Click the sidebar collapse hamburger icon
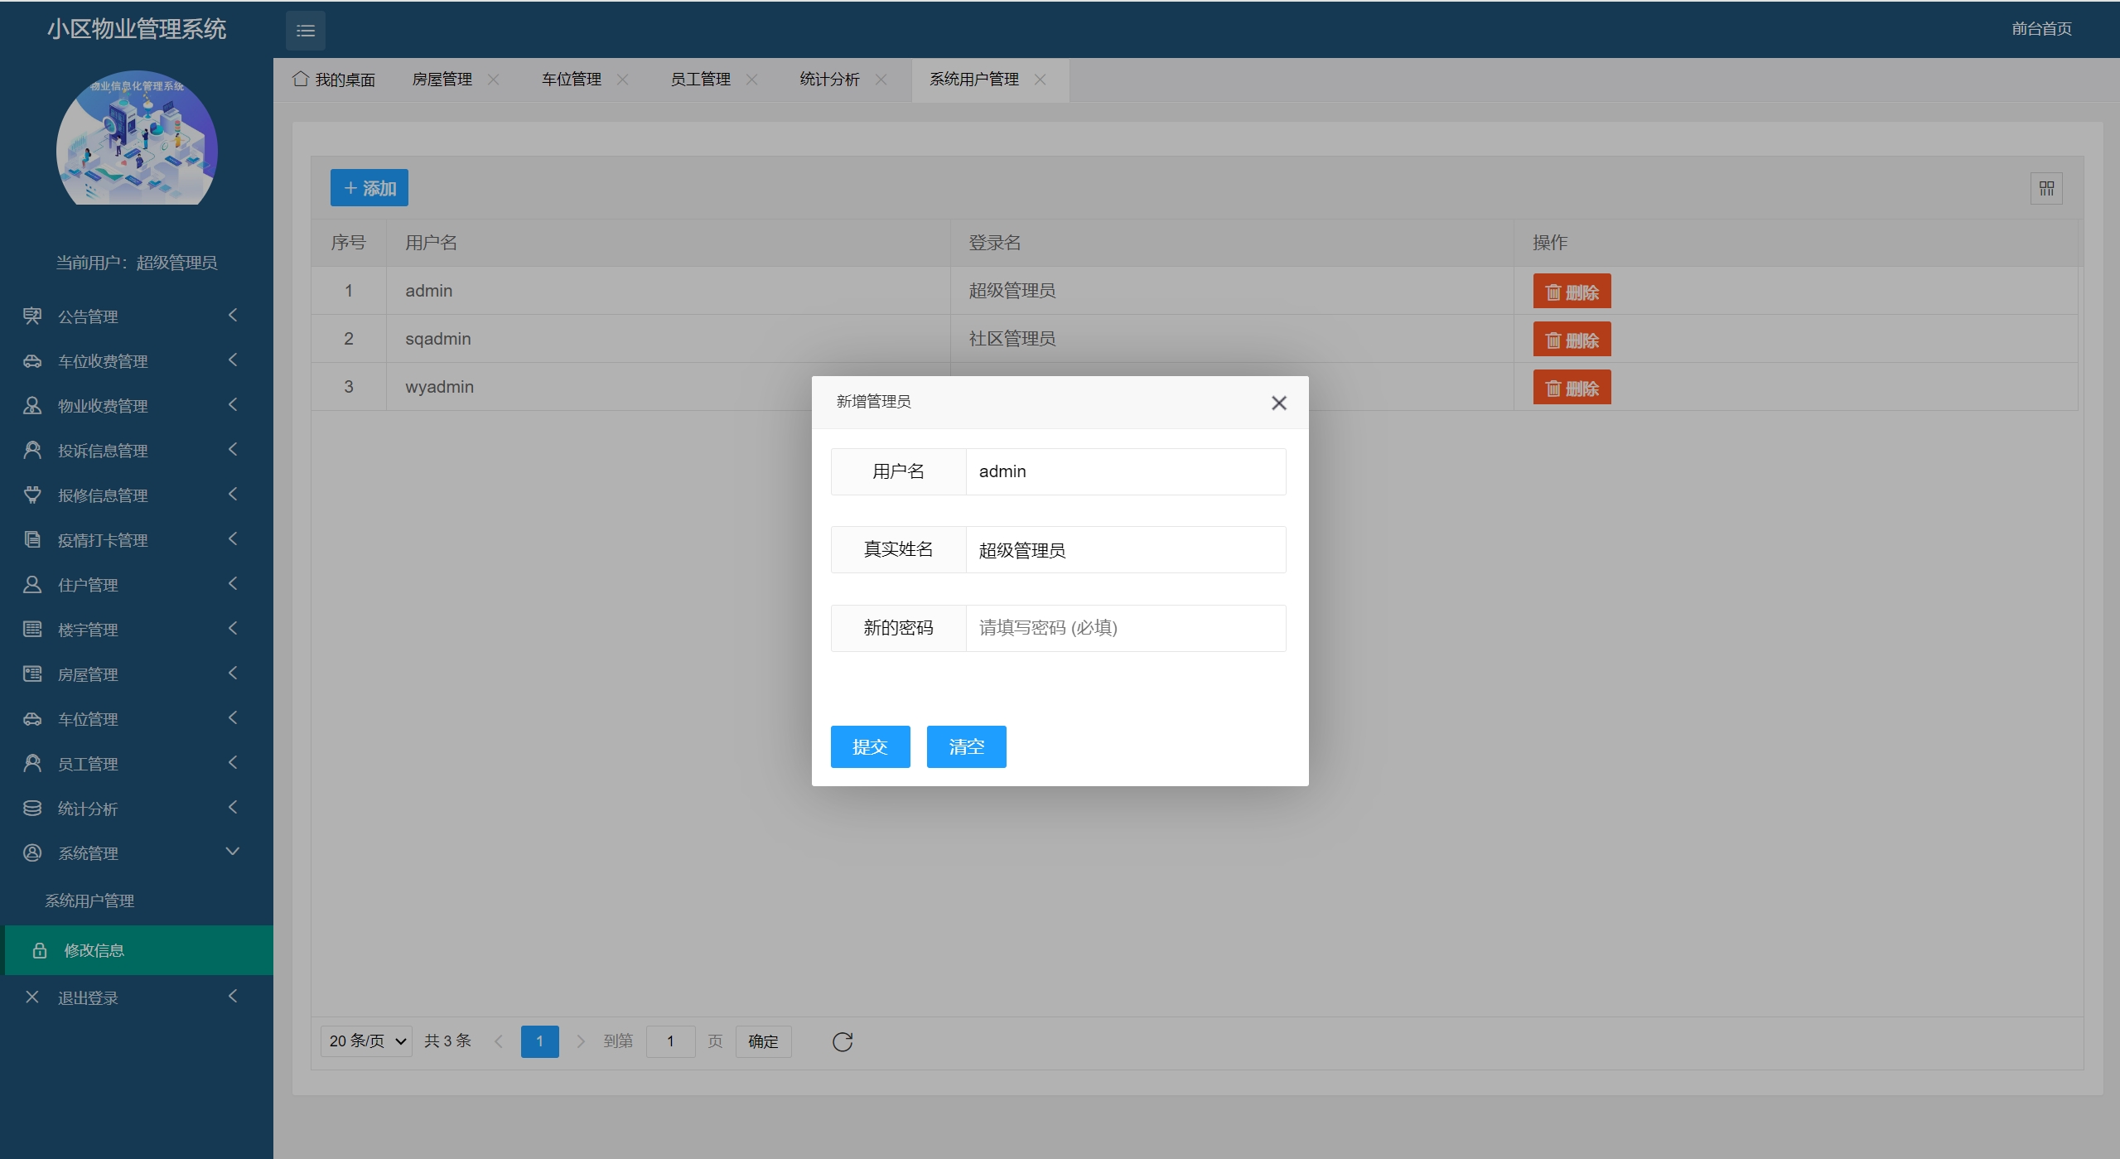Viewport: 2120px width, 1159px height. coord(305,31)
